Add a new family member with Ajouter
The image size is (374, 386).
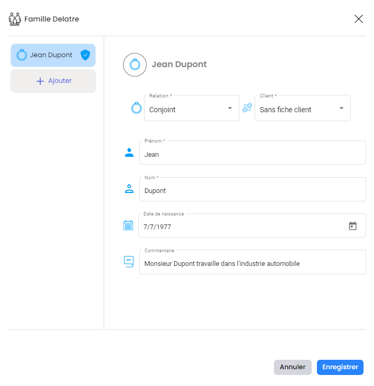[53, 81]
